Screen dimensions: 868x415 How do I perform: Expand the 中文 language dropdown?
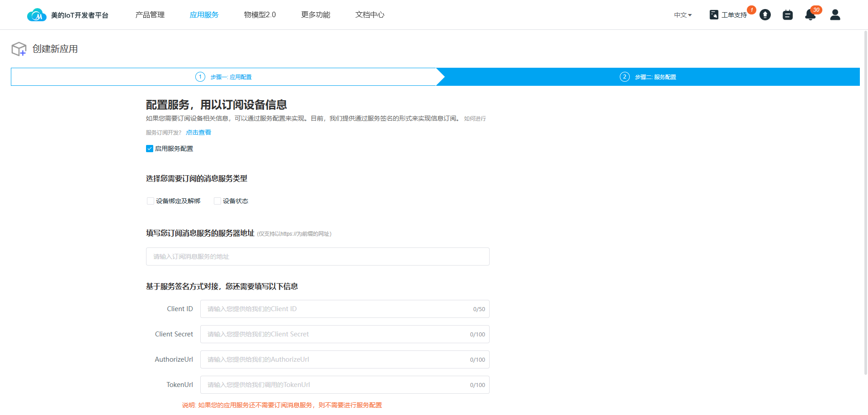pos(683,15)
